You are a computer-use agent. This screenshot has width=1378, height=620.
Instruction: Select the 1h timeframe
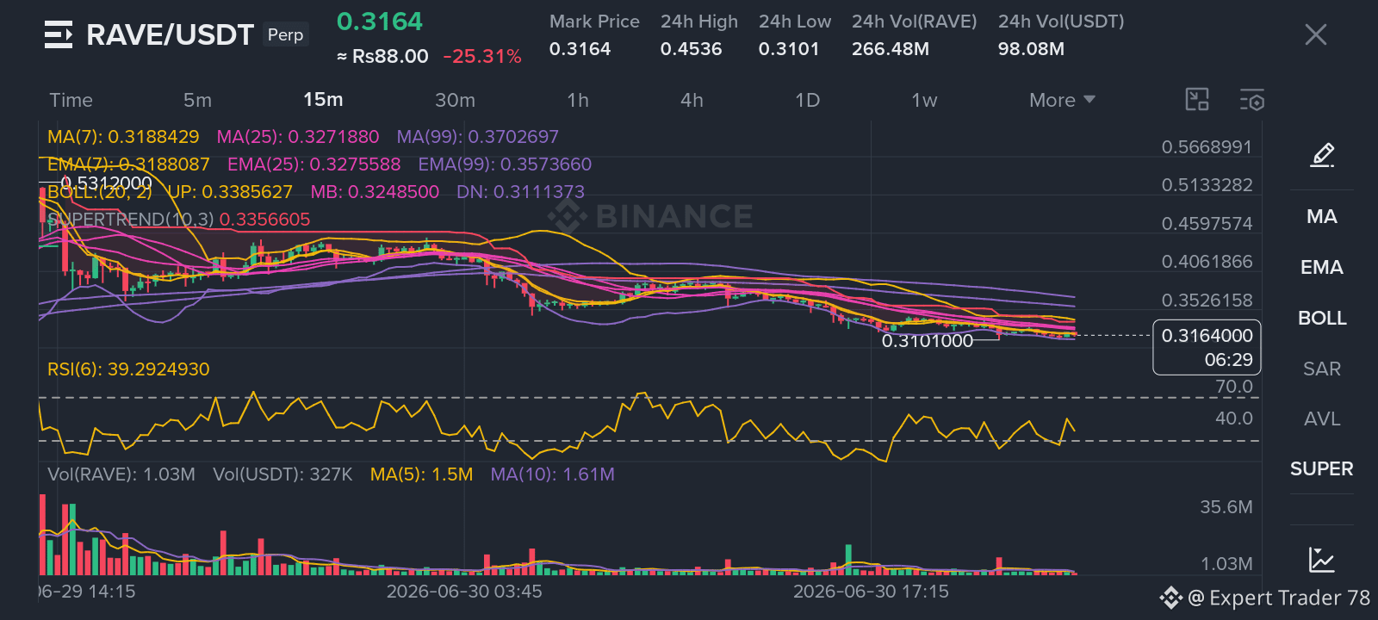[x=578, y=100]
